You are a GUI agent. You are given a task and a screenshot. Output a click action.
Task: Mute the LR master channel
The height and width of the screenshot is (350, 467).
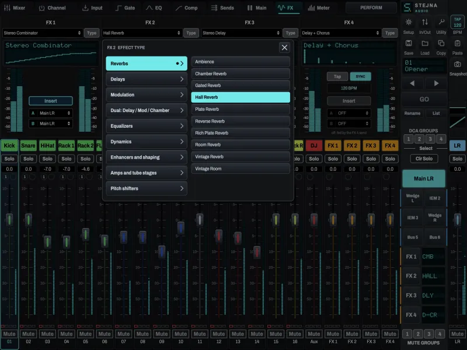tap(457, 334)
